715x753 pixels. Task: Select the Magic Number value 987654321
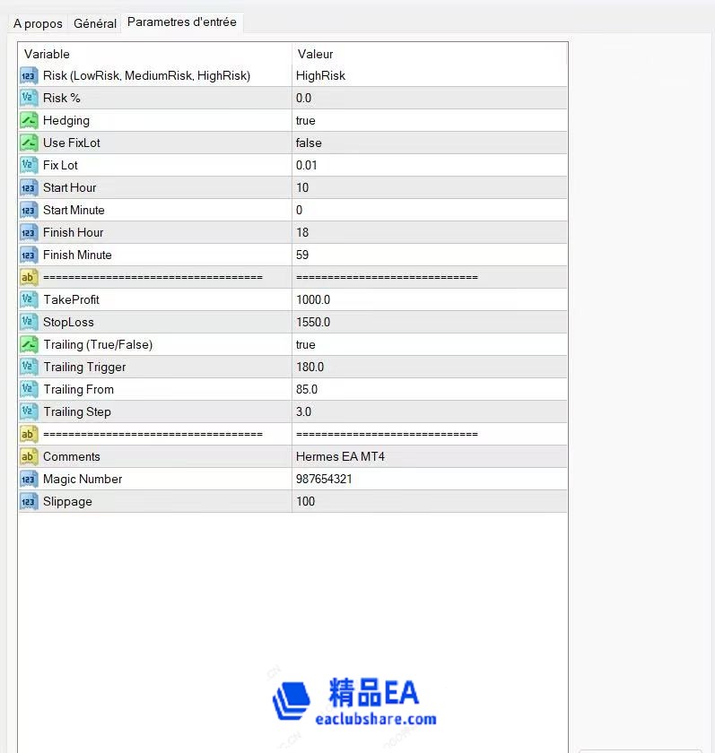coord(430,480)
